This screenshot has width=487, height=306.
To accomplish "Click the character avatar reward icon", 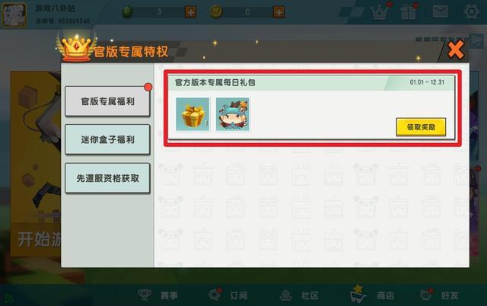I will click(232, 114).
